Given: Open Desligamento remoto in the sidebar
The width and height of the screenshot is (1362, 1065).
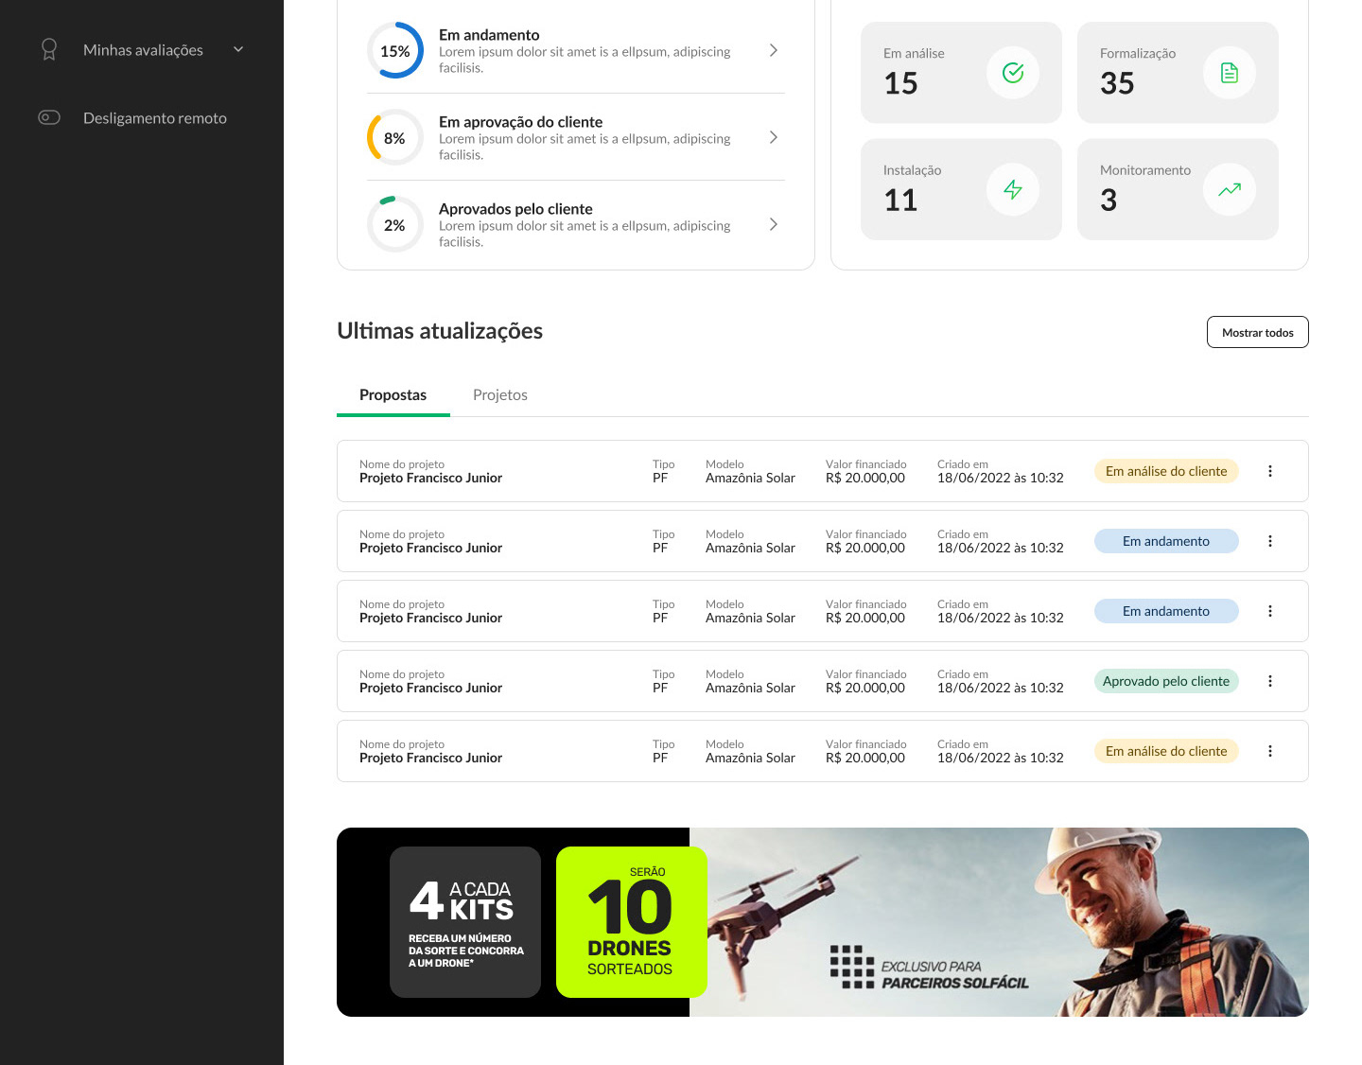Looking at the screenshot, I should (x=155, y=118).
